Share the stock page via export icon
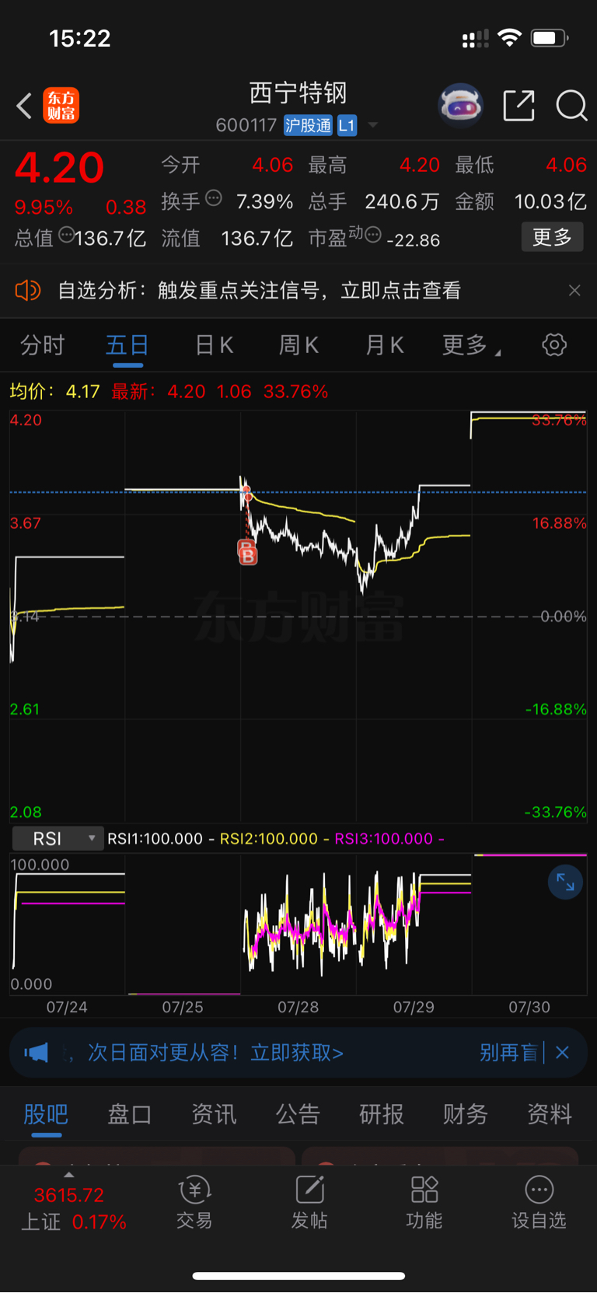 (x=518, y=106)
